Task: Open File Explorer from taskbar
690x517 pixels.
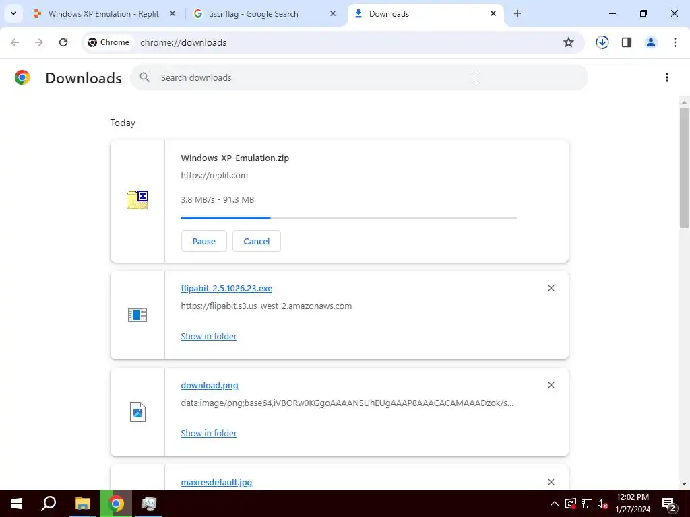Action: [x=82, y=504]
